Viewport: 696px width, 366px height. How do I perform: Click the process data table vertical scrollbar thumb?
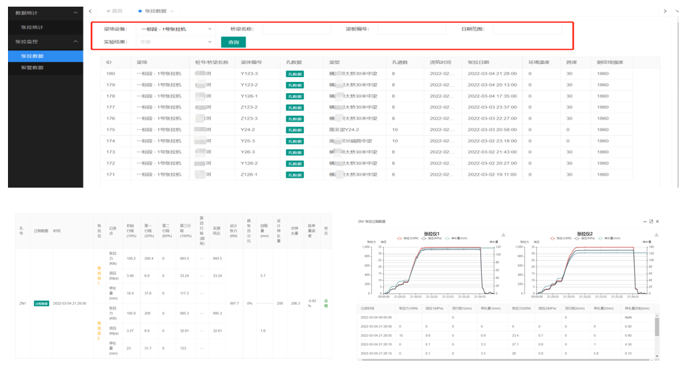click(x=657, y=327)
